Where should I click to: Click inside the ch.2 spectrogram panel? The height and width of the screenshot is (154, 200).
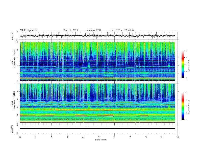[97, 103]
